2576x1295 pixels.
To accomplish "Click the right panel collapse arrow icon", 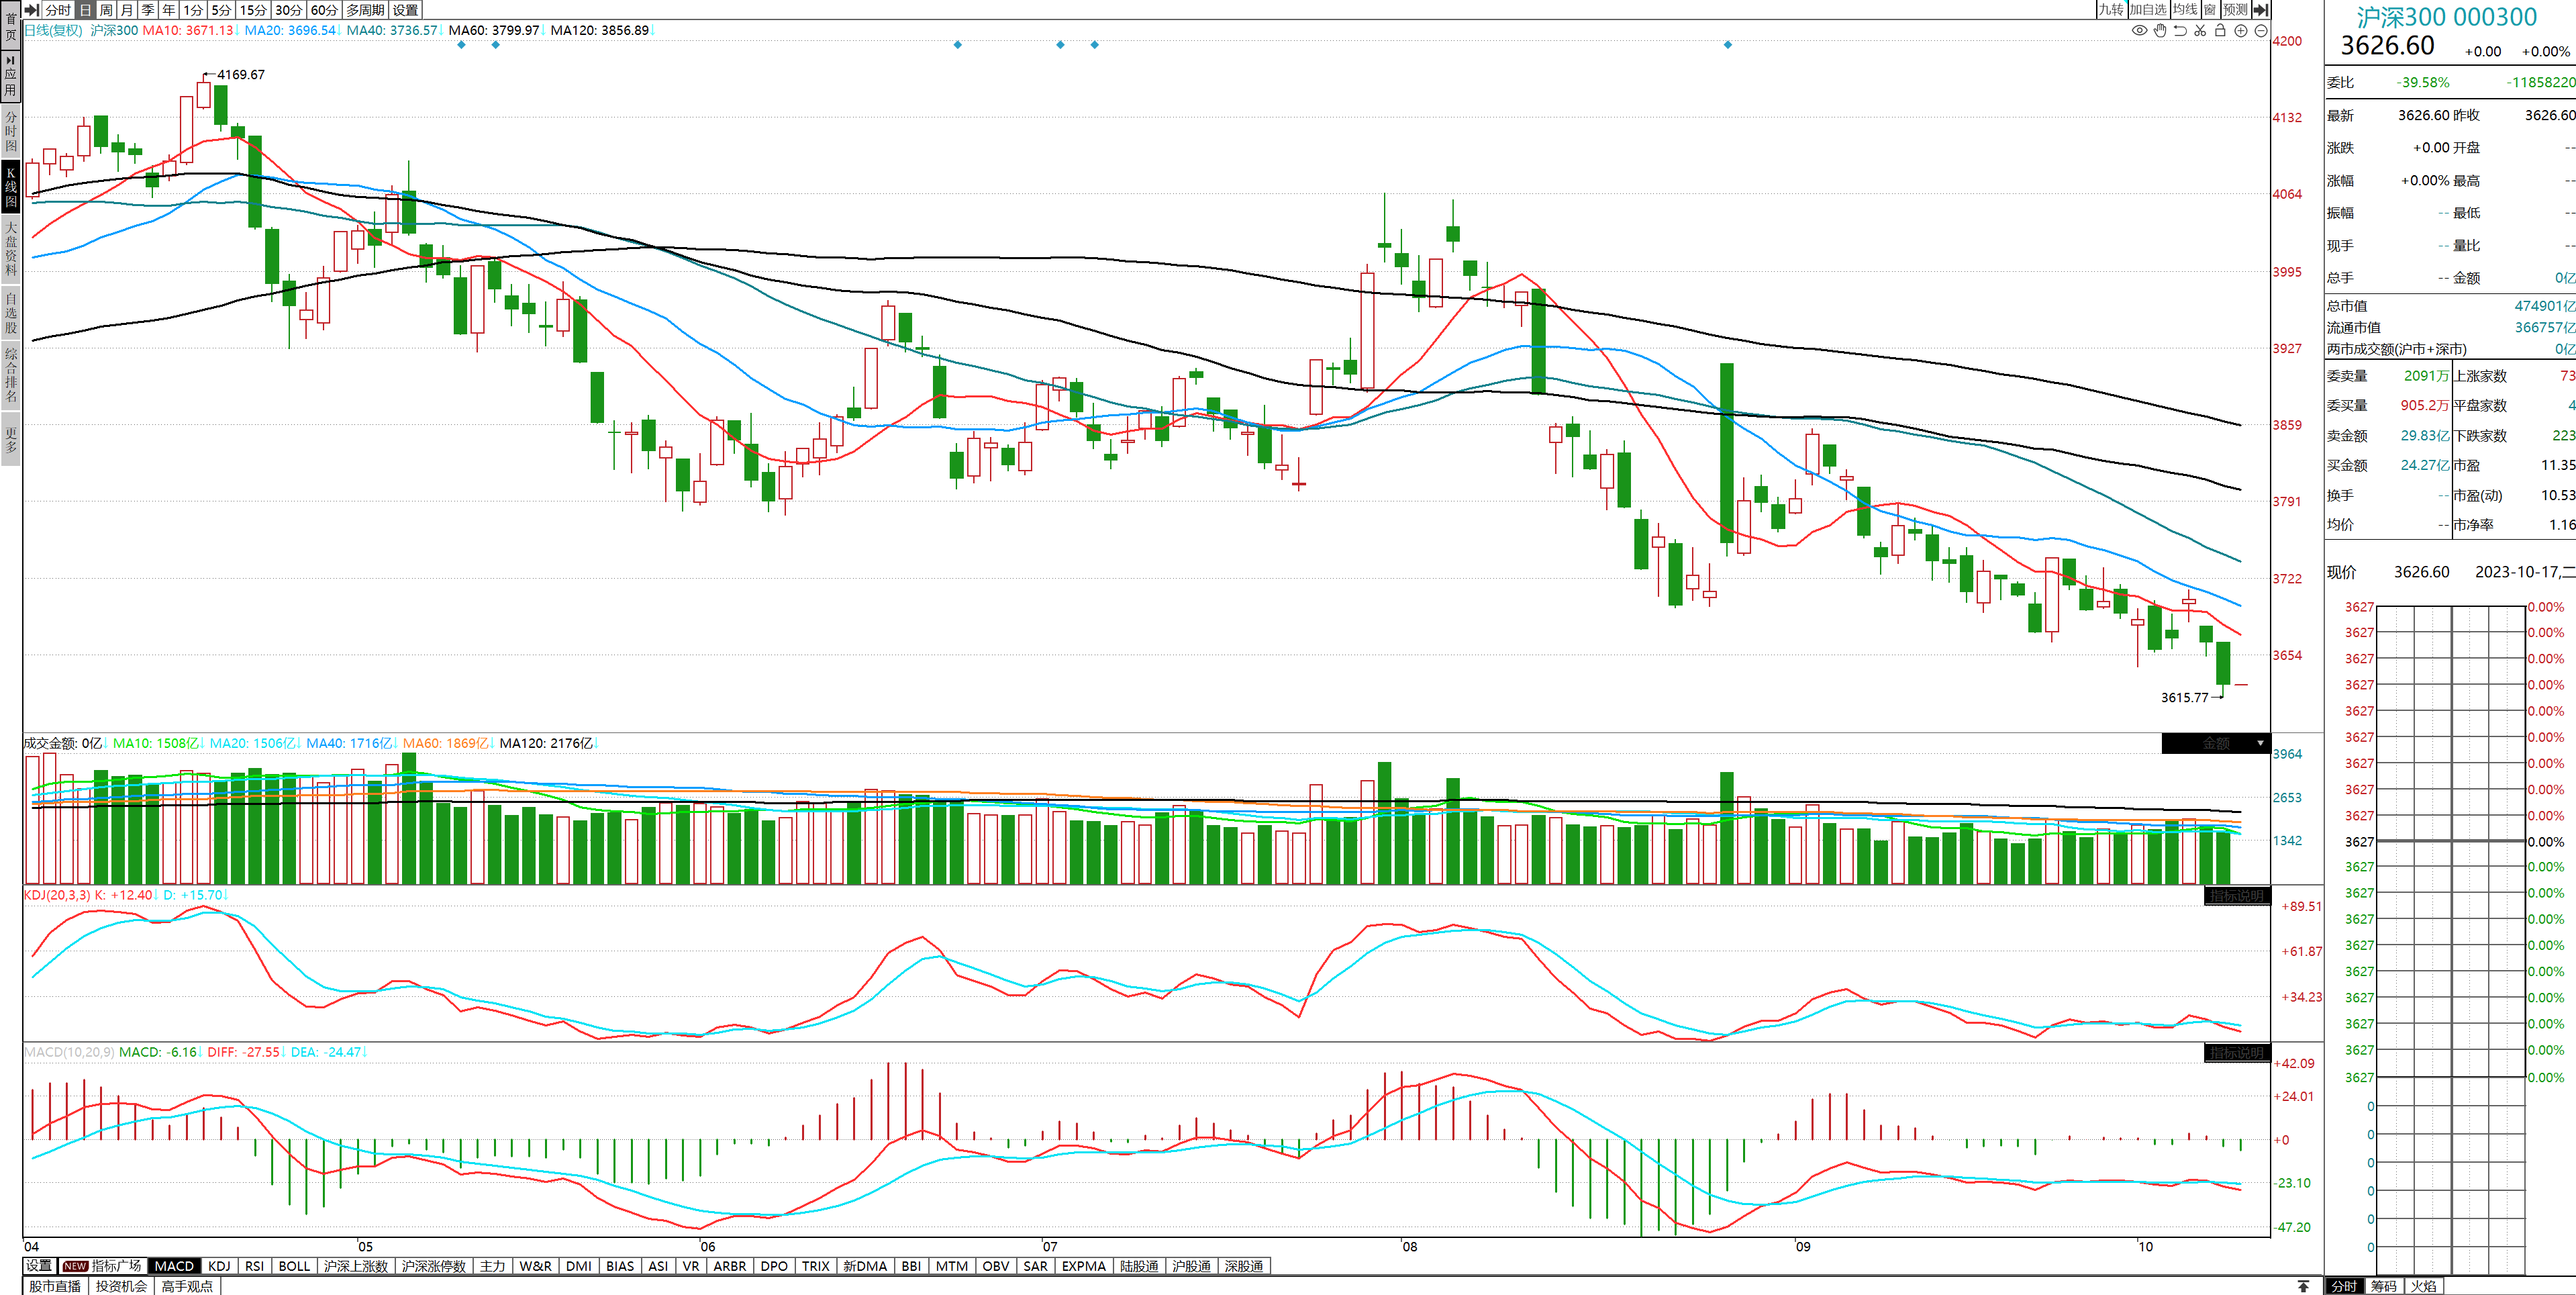I will 2261,10.
